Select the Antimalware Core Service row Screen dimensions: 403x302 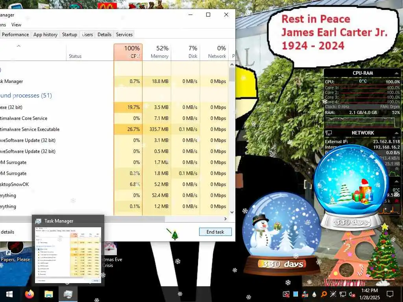point(114,118)
